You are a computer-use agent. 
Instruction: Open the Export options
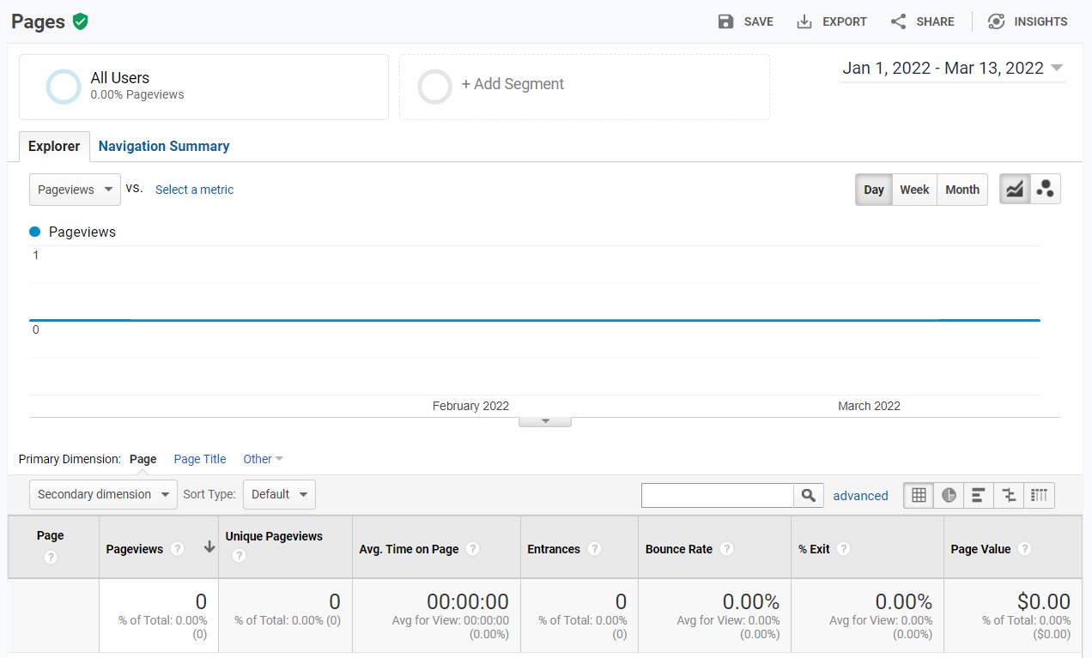tap(830, 21)
